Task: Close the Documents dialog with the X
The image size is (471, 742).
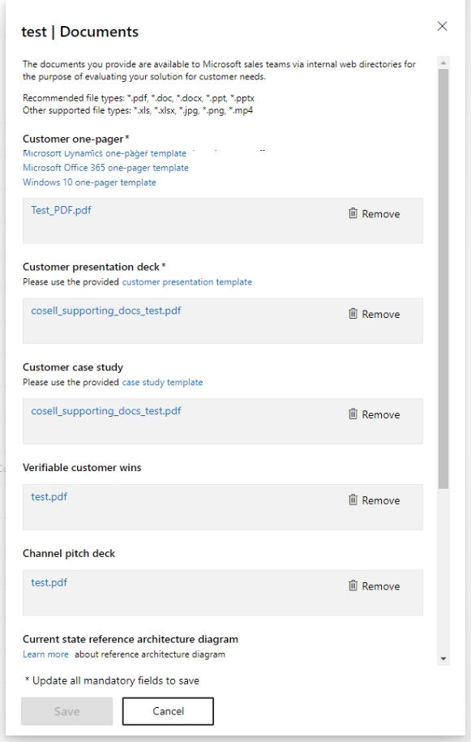Action: point(442,26)
